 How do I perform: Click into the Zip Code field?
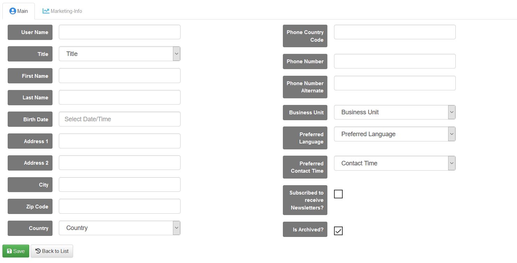click(119, 206)
